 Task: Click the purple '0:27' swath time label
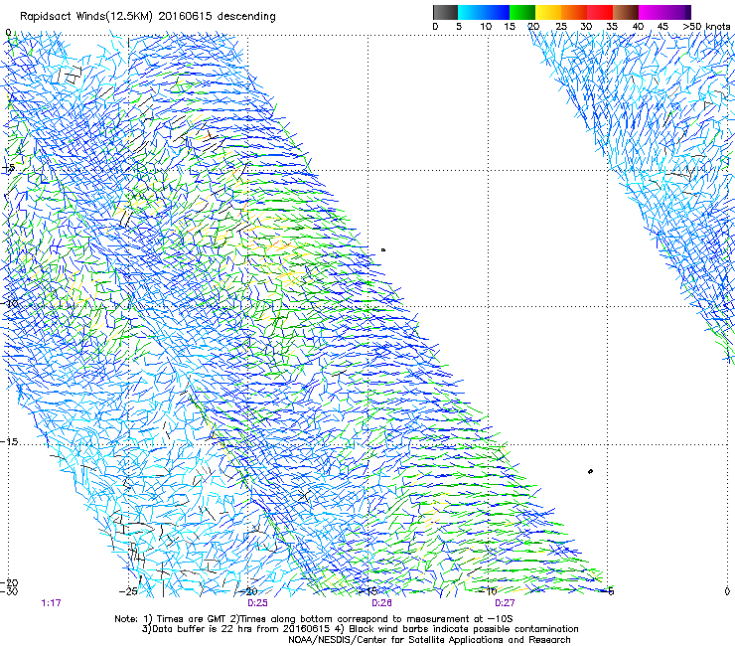pos(505,603)
